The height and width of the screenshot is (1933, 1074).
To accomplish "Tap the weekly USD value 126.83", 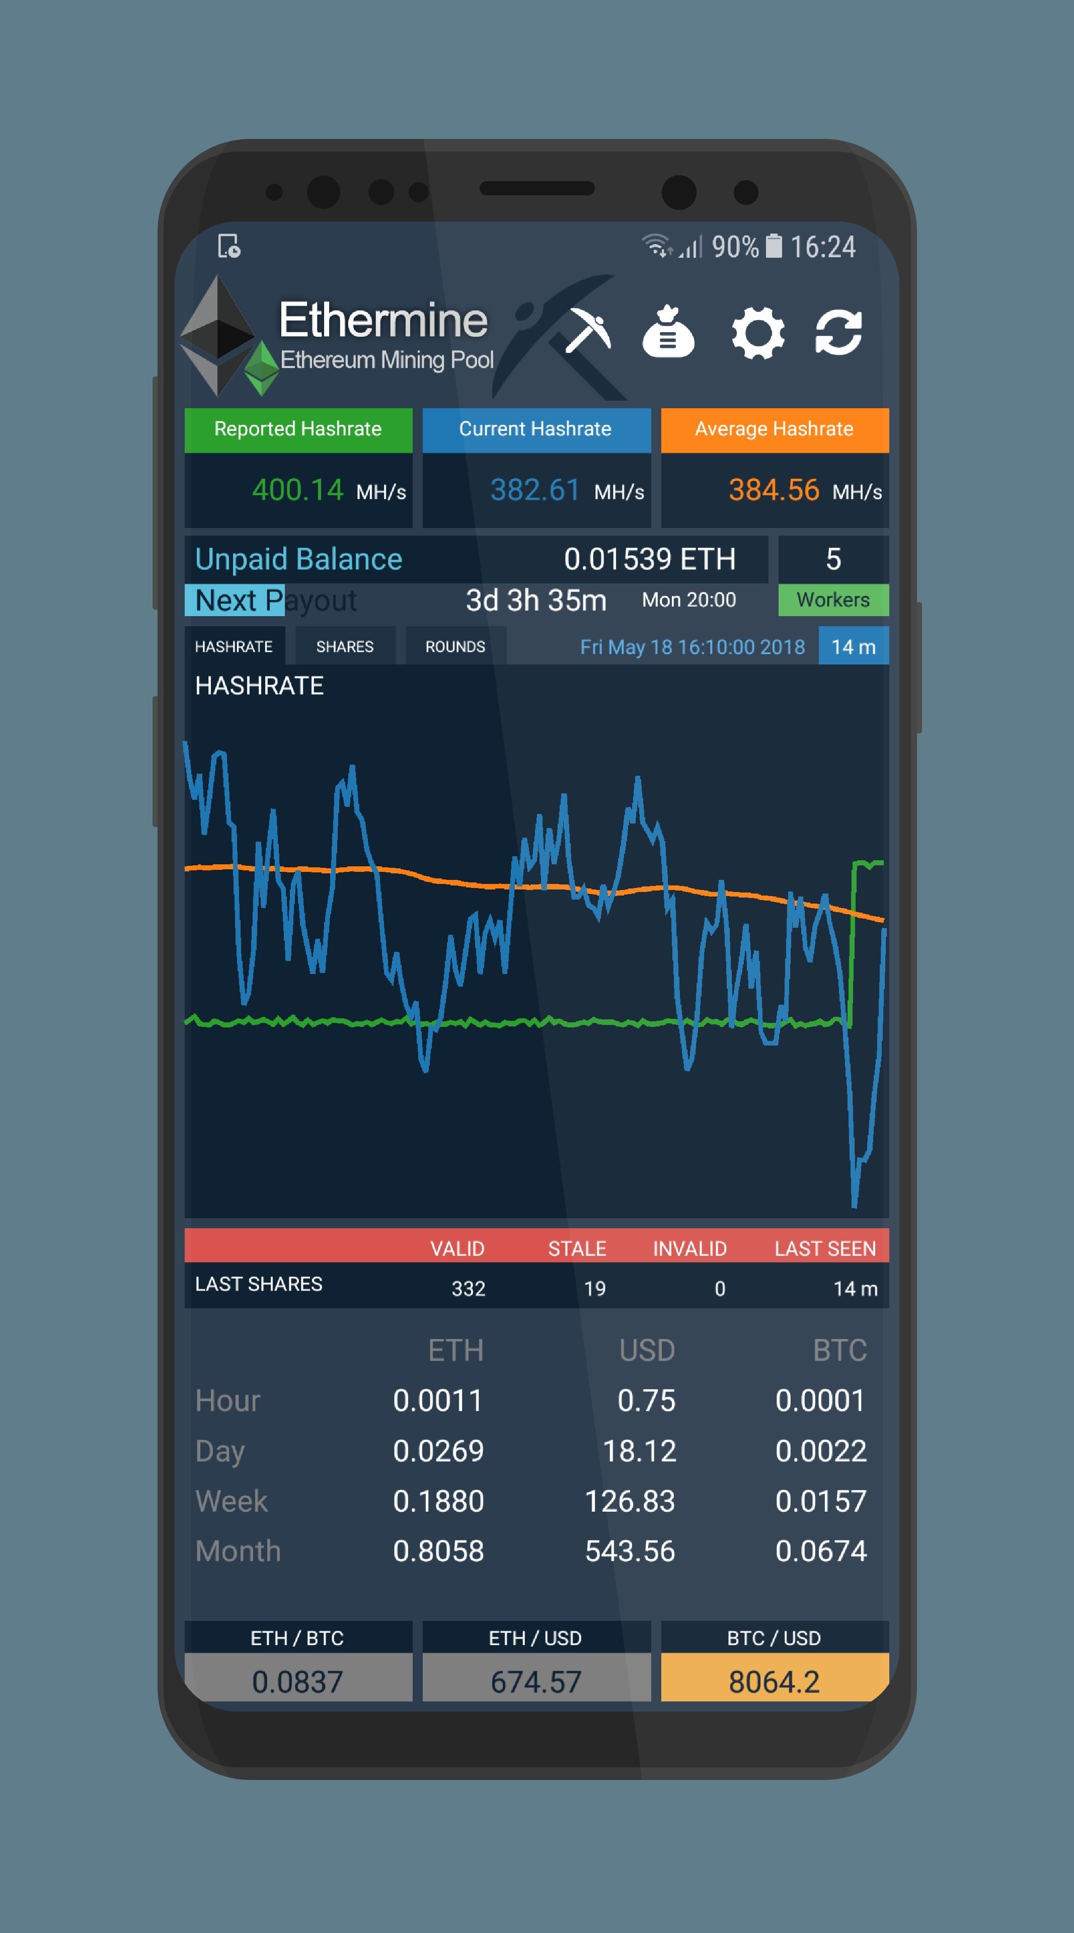I will click(x=630, y=1501).
